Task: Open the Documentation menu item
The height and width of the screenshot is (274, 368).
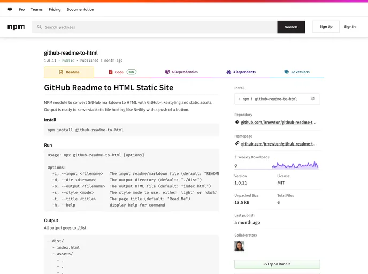Action: (x=80, y=10)
